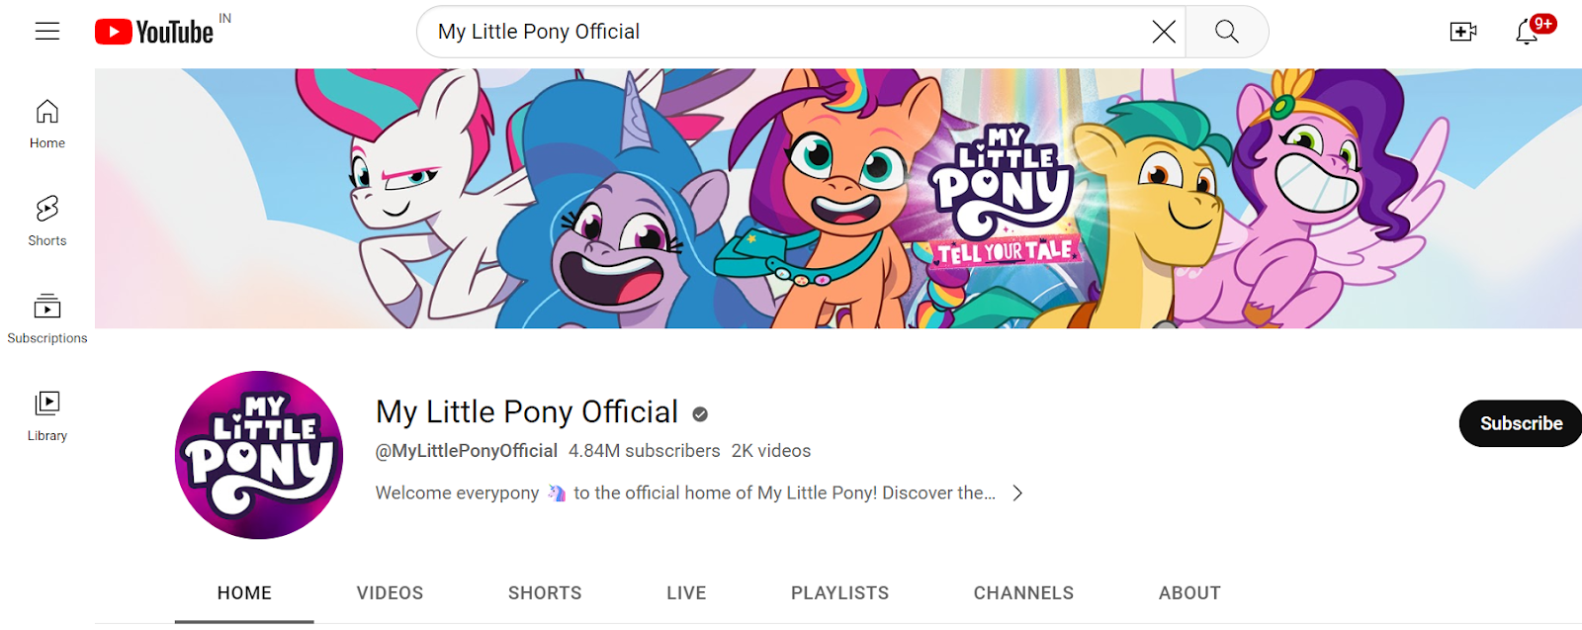The height and width of the screenshot is (630, 1582).
Task: Click the My Little Pony channel avatar
Action: tap(259, 455)
